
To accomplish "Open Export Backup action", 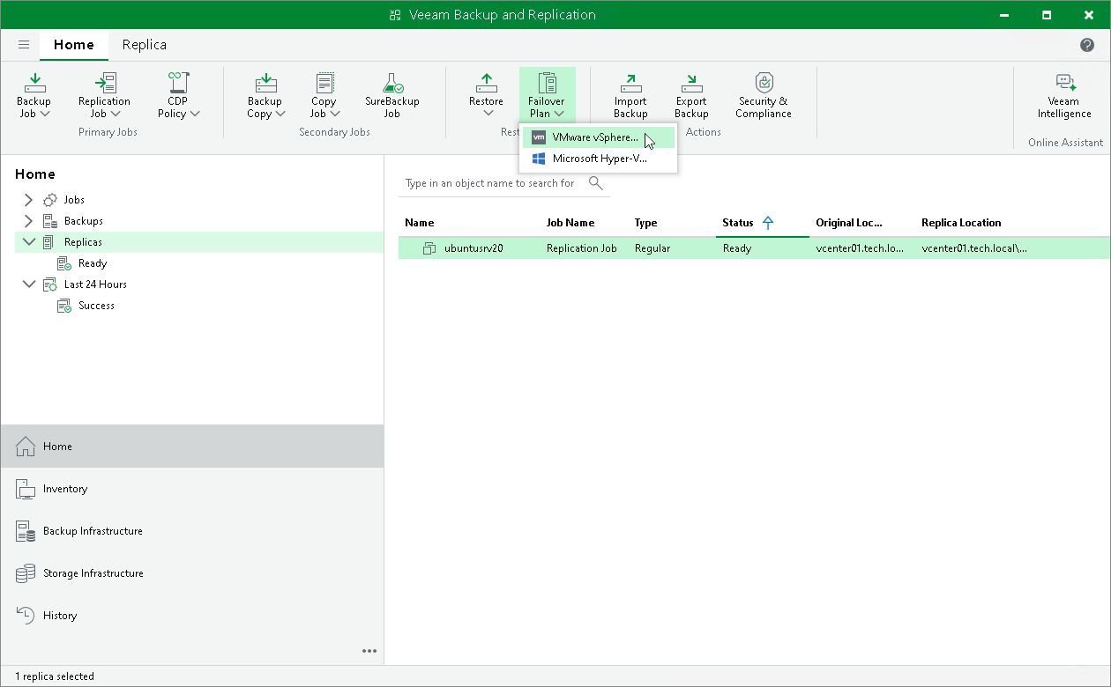I will point(691,96).
